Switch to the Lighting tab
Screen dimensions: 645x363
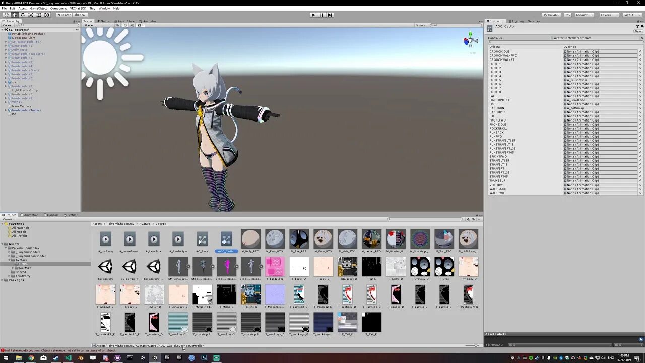(516, 21)
